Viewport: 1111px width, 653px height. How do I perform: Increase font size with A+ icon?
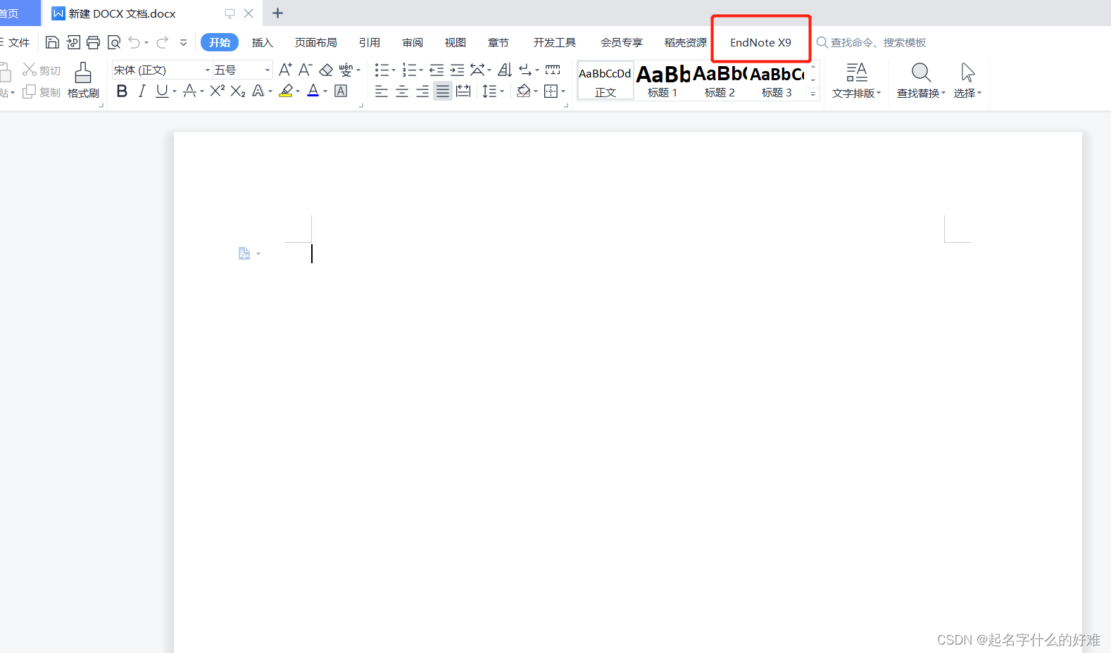tap(285, 70)
